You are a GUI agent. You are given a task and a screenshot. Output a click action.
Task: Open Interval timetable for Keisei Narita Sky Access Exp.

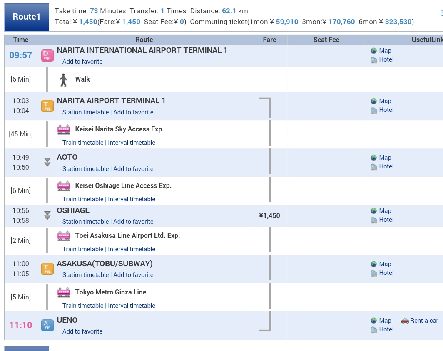(x=132, y=143)
